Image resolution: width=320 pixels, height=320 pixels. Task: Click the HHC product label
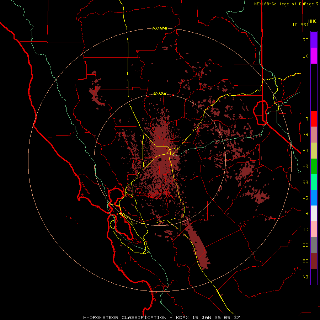(312, 21)
